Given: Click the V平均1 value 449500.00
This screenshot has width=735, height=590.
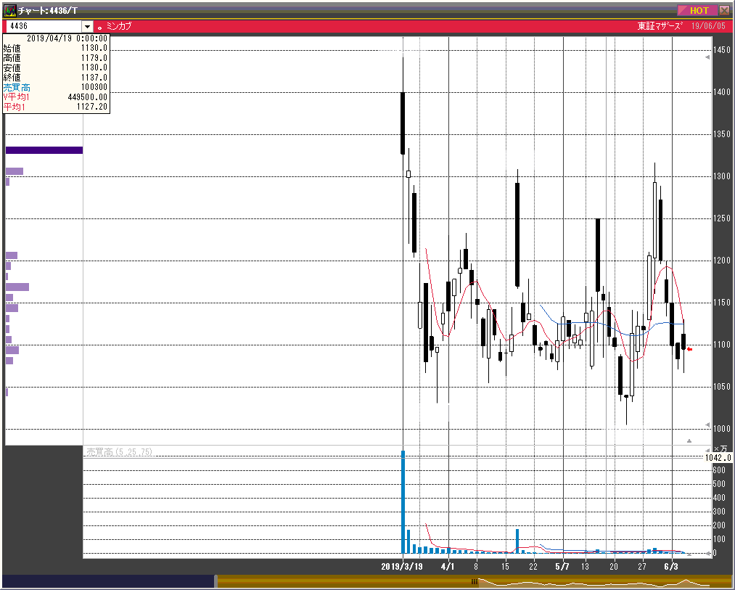Looking at the screenshot, I should [88, 97].
